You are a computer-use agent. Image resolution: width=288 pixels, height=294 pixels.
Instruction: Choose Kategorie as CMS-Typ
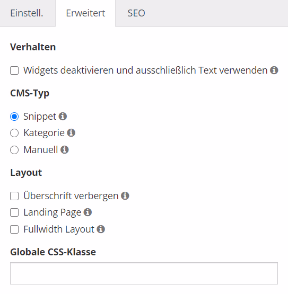tap(14, 133)
